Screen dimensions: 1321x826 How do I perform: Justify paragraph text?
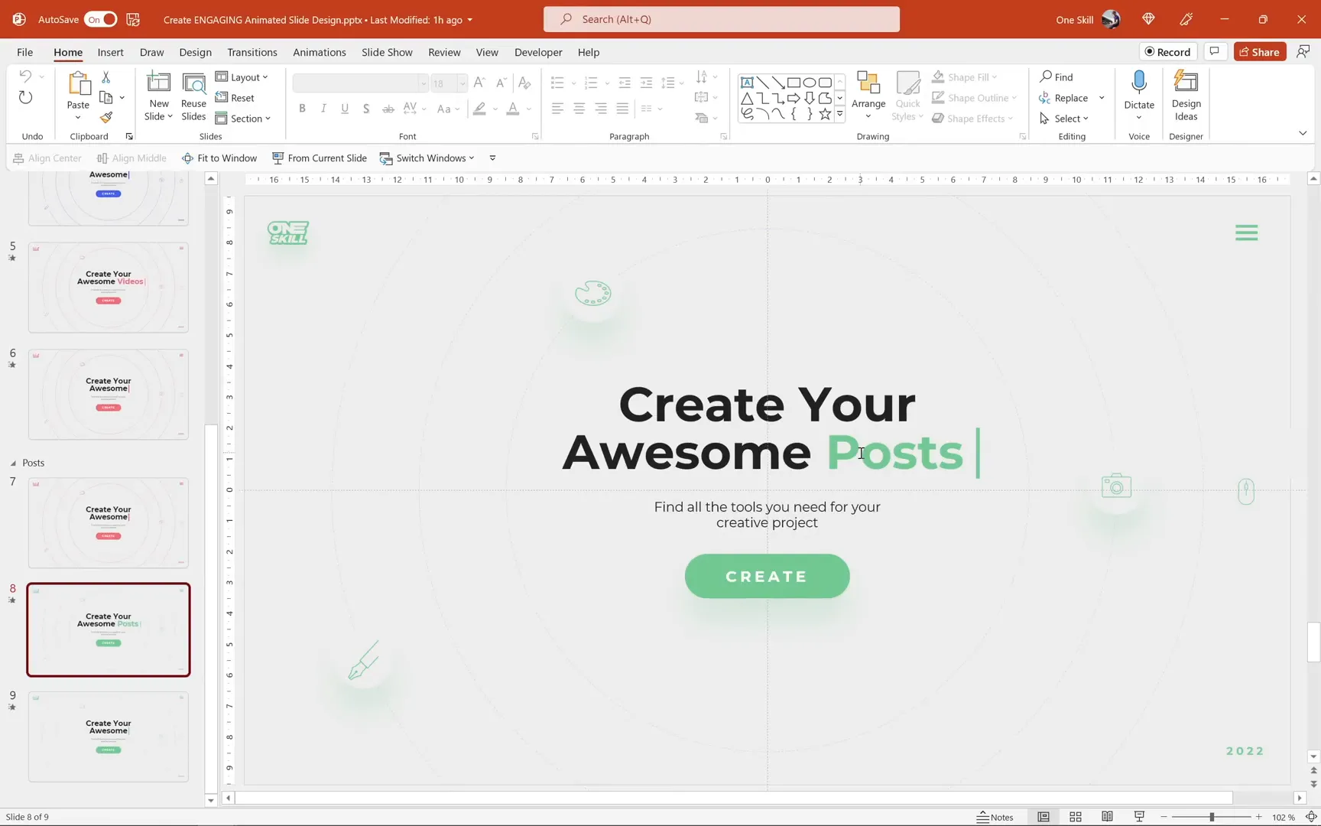tap(622, 109)
